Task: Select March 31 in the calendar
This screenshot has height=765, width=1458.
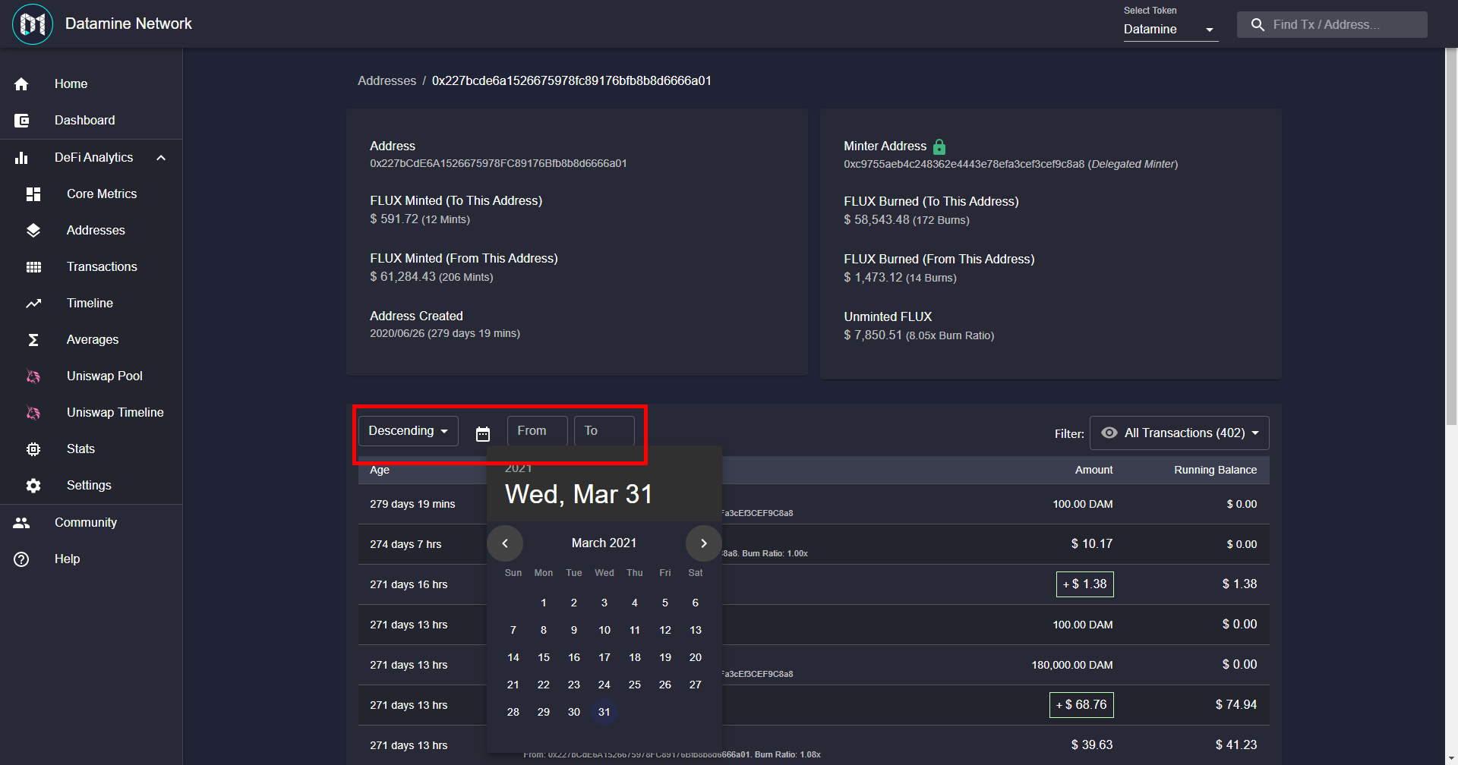Action: (x=604, y=713)
